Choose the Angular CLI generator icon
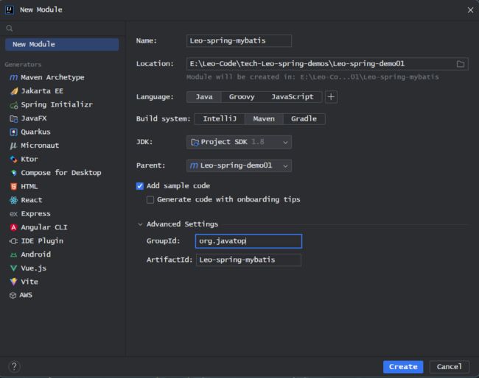This screenshot has width=479, height=378. (14, 227)
